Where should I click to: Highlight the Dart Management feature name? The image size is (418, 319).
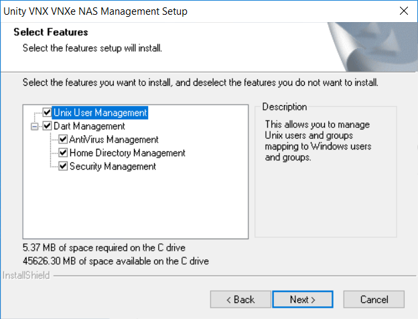point(89,126)
